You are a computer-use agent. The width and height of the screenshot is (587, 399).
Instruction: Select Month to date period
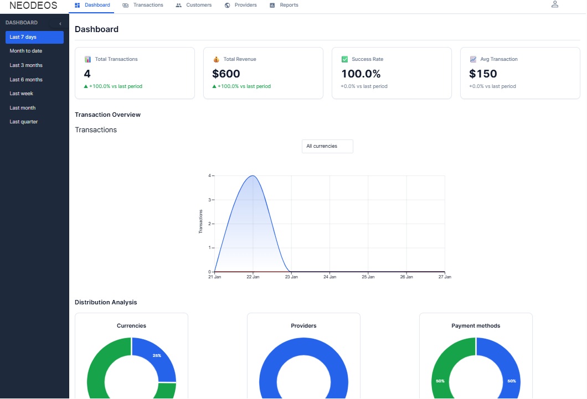coord(26,51)
